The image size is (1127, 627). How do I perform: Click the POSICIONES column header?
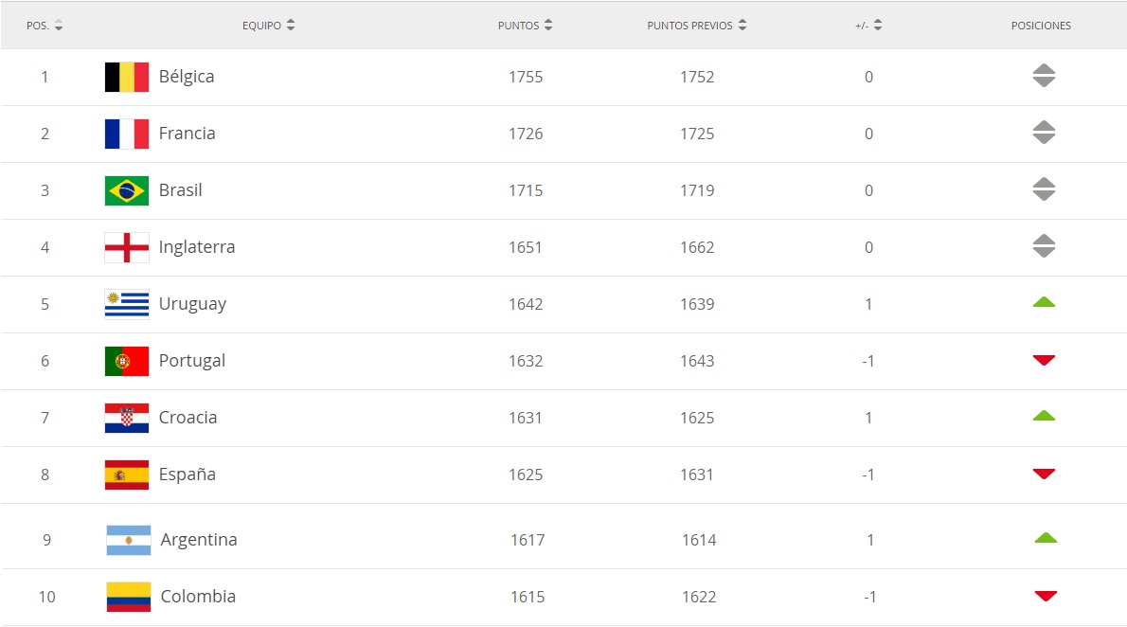(x=1041, y=26)
